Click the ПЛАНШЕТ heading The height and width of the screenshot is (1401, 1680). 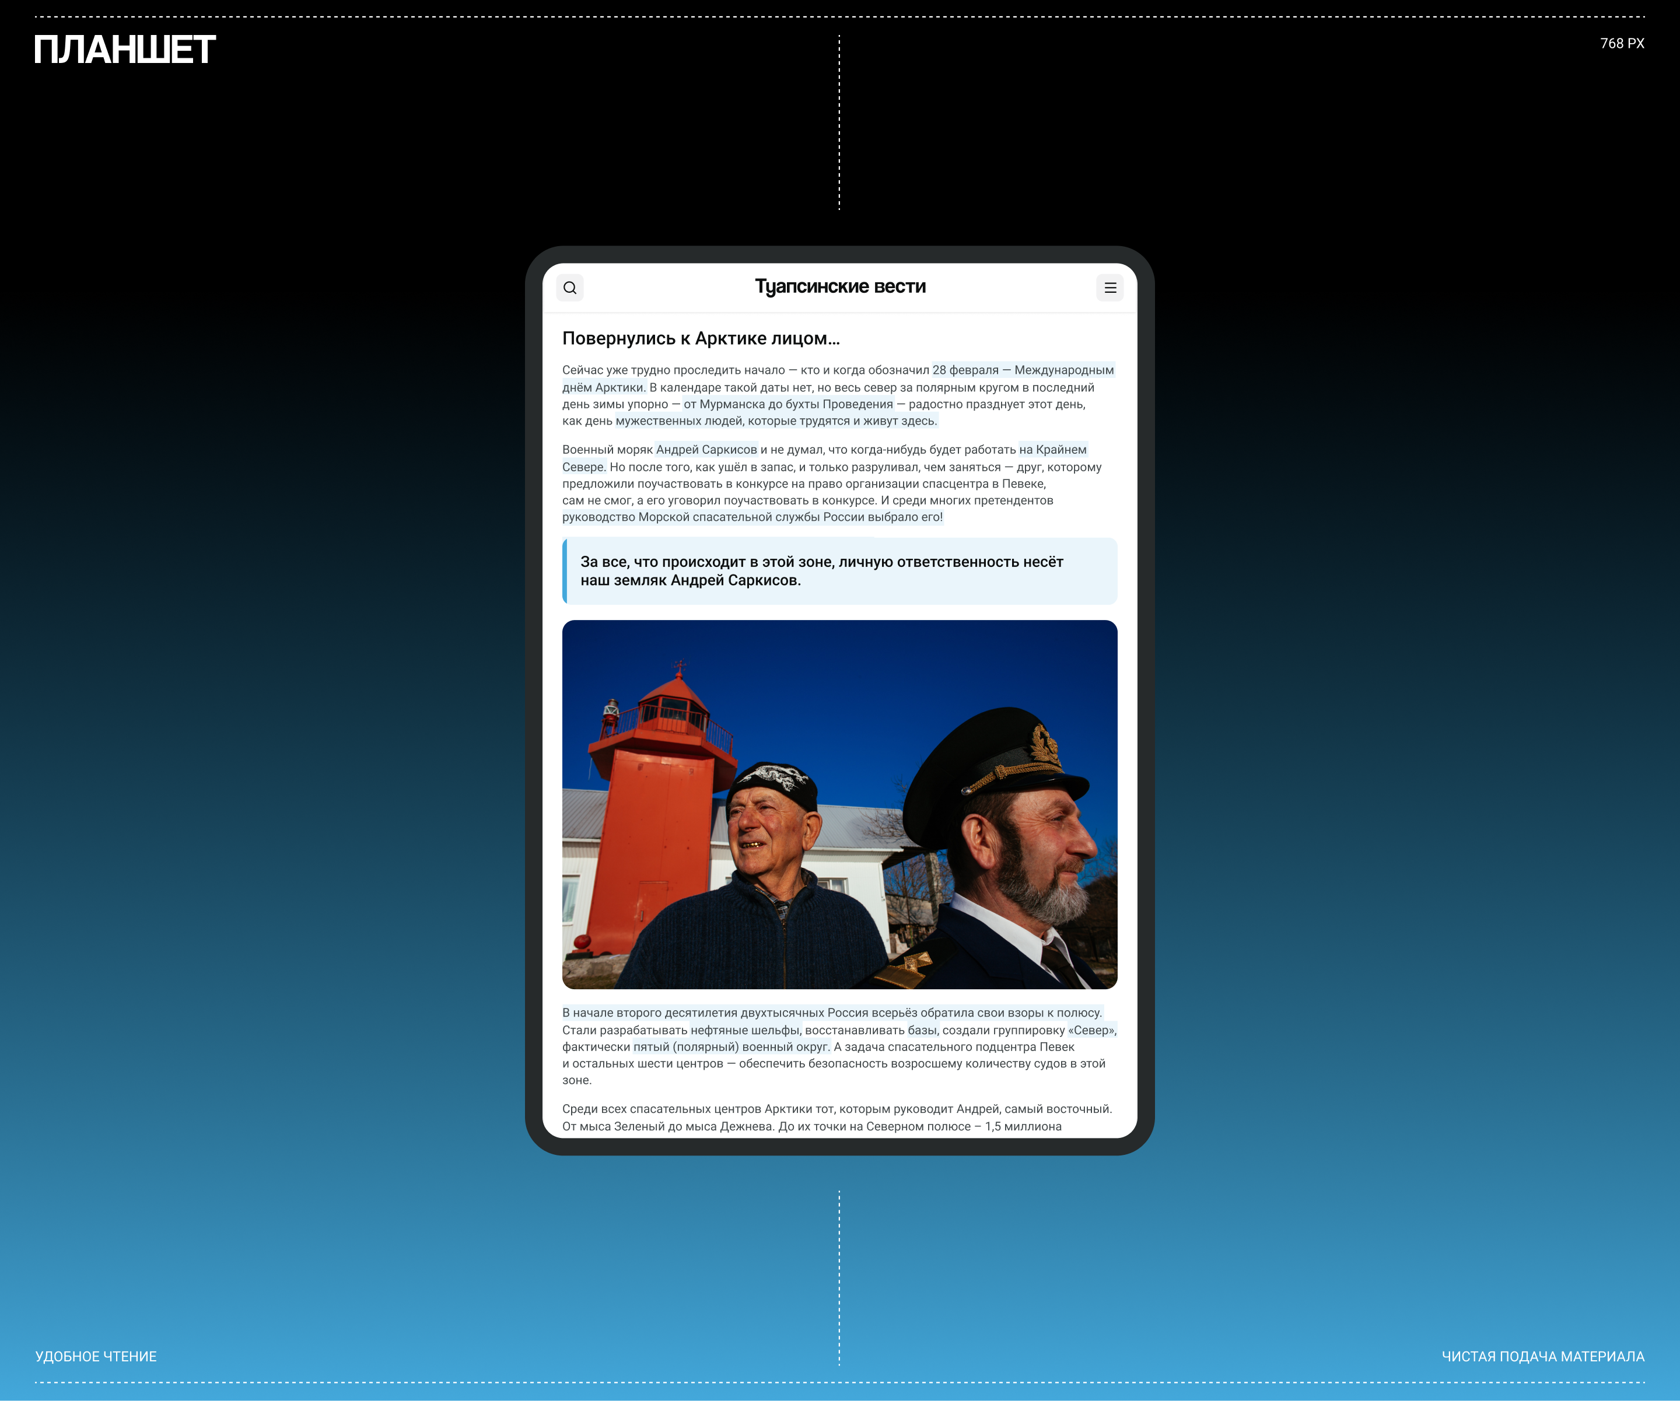[x=125, y=50]
